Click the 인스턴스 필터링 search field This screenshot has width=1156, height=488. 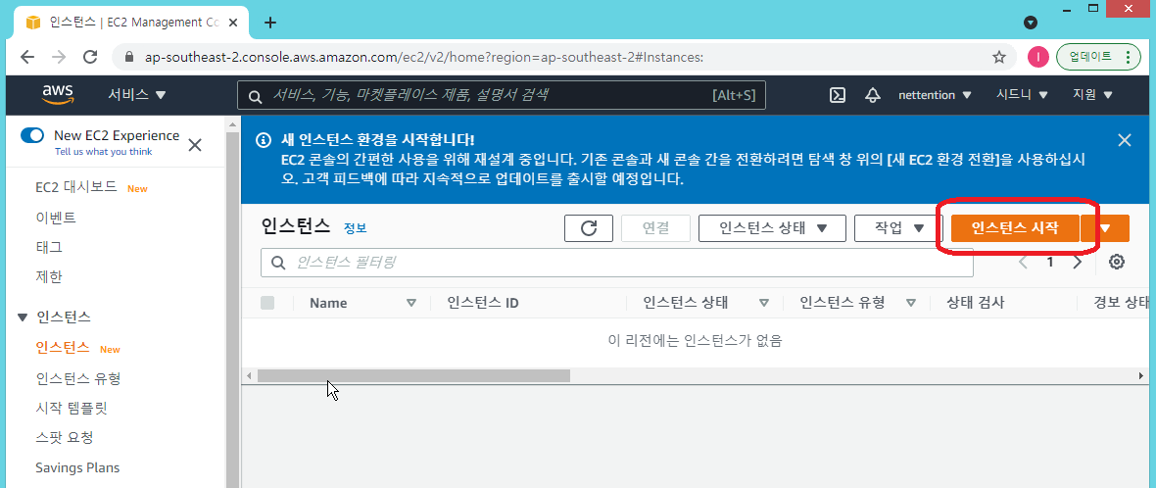(616, 263)
